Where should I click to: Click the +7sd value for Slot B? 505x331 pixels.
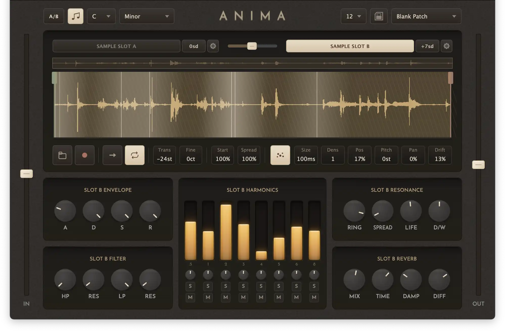(x=427, y=46)
